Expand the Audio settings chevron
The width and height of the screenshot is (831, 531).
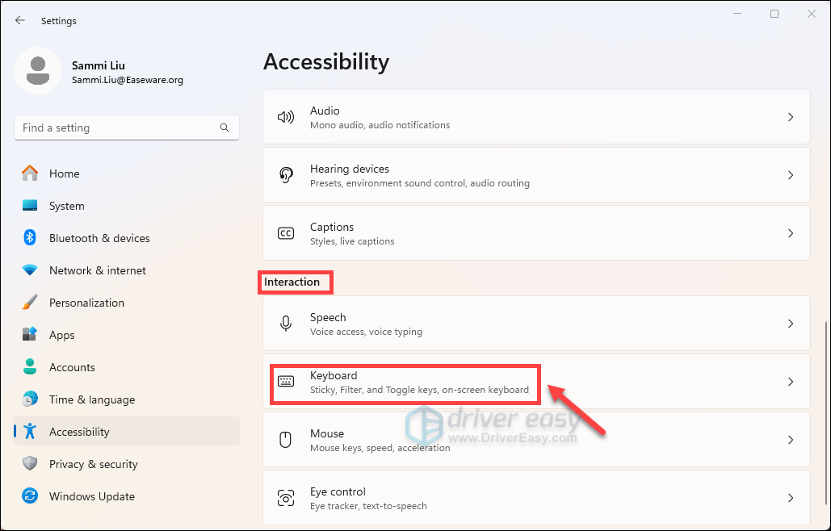[790, 116]
